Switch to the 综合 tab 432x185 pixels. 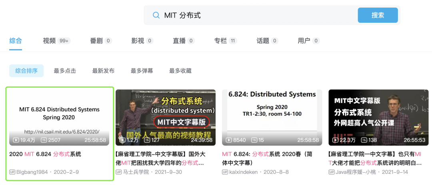coord(16,41)
